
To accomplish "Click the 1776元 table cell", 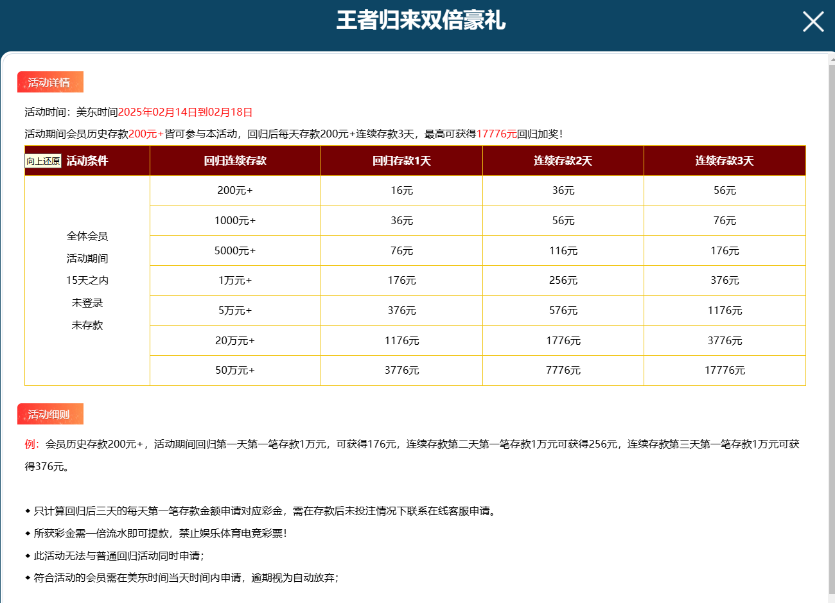I will (x=563, y=340).
